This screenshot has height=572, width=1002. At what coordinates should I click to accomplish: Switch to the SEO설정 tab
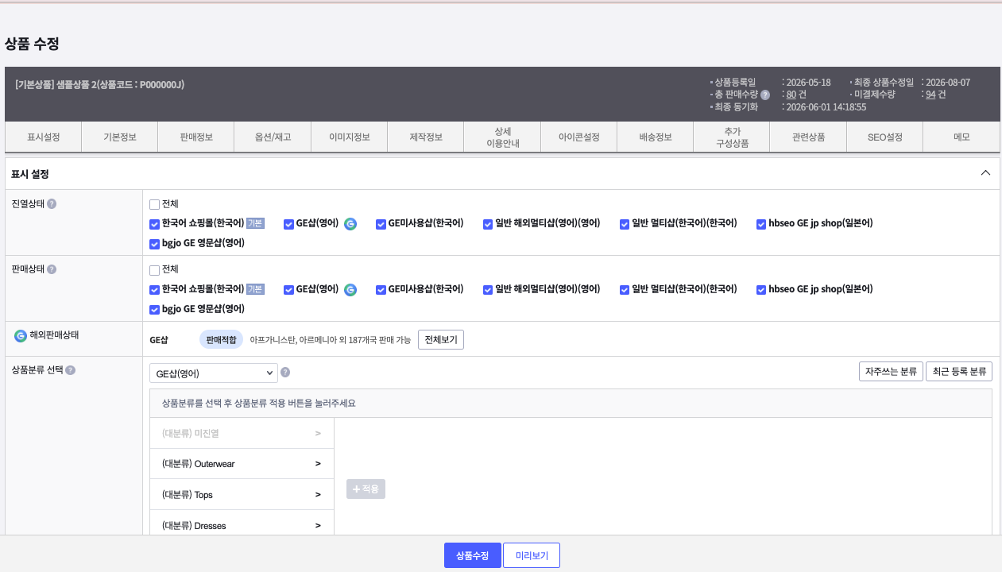tap(885, 137)
